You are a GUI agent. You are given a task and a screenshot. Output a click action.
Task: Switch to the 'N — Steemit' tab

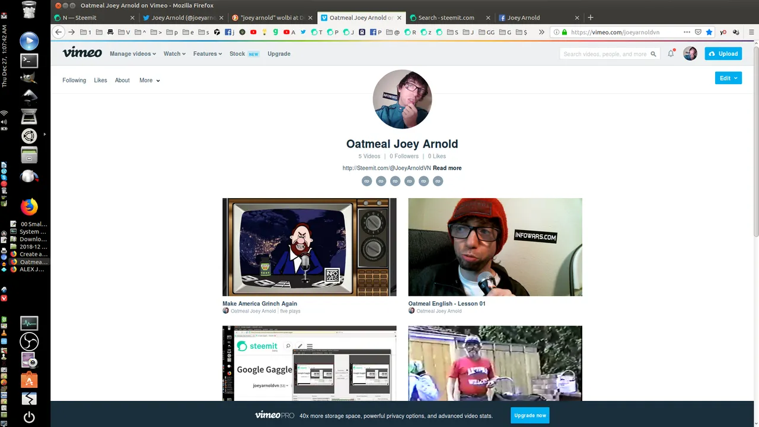pyautogui.click(x=93, y=18)
